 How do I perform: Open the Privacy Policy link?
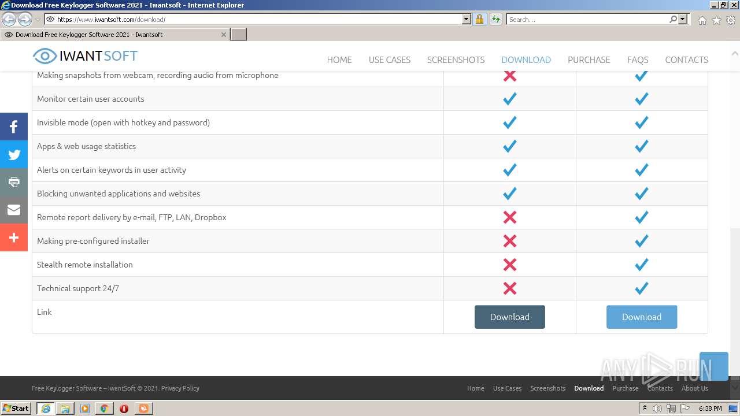point(180,388)
